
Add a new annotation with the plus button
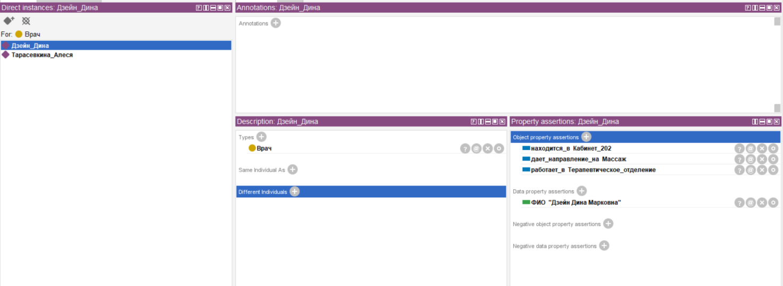point(276,23)
